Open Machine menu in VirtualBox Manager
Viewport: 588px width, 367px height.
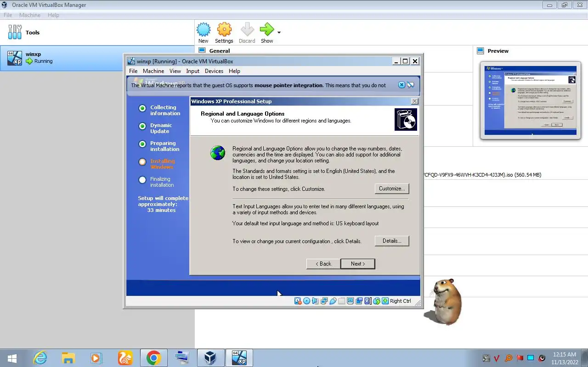click(x=30, y=15)
